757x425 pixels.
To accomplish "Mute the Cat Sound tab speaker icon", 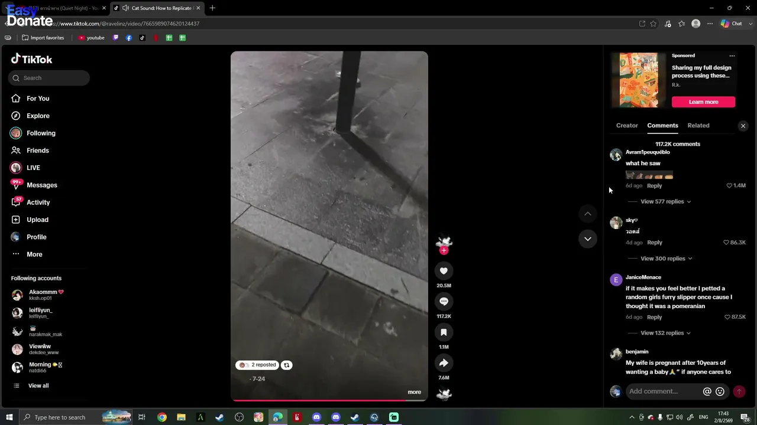I will click(x=125, y=8).
